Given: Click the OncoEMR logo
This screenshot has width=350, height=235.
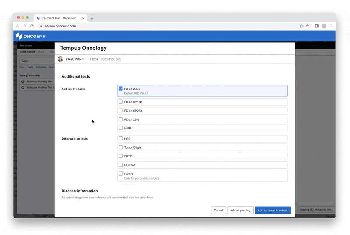Looking at the screenshot, I should click(x=31, y=36).
